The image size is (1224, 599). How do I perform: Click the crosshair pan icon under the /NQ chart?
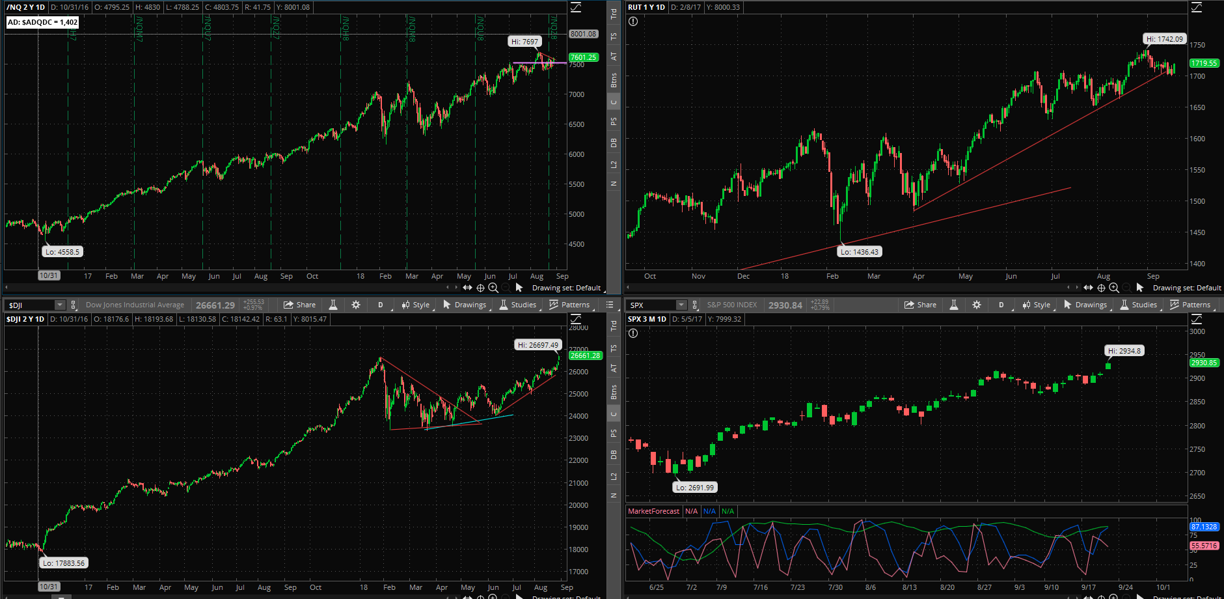click(x=480, y=288)
